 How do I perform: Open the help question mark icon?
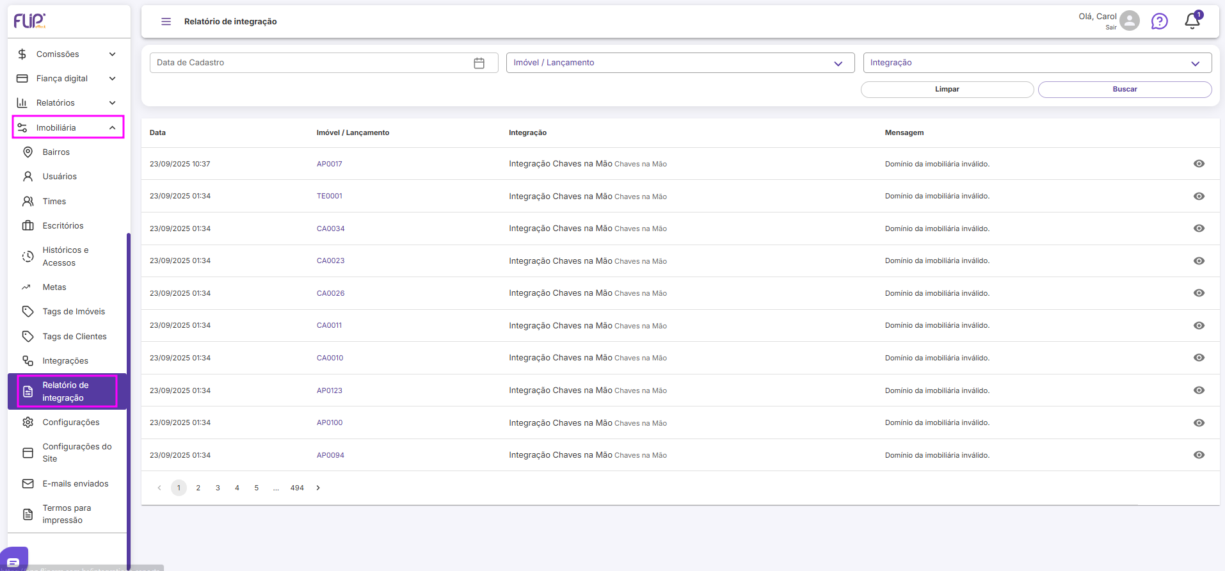1159,22
